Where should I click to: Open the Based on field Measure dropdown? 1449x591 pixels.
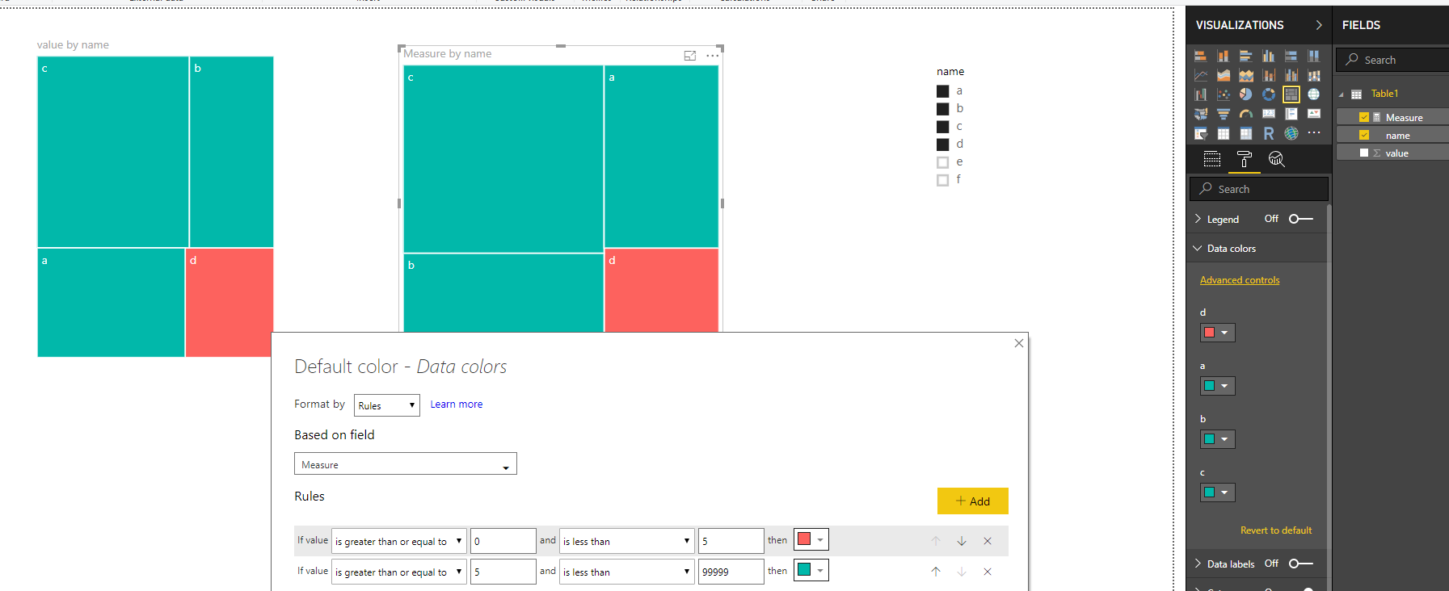pos(405,464)
